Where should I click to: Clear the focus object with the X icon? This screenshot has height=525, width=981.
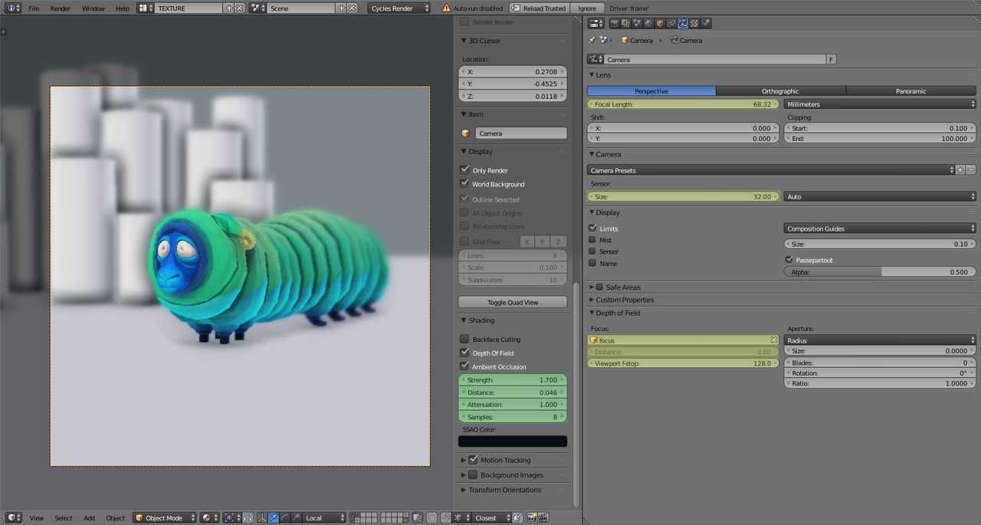(774, 340)
